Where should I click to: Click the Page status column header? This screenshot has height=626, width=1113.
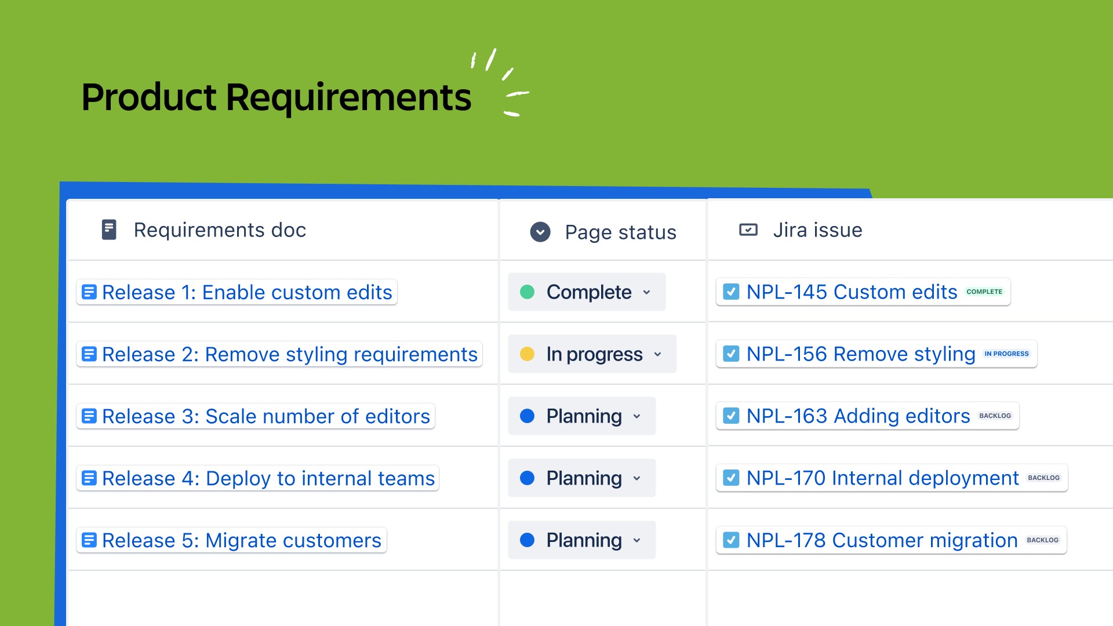[x=620, y=232]
